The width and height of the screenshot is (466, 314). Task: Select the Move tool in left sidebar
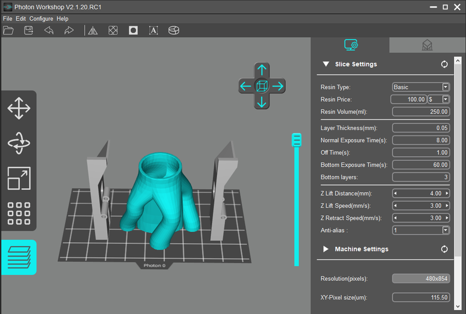tap(19, 109)
